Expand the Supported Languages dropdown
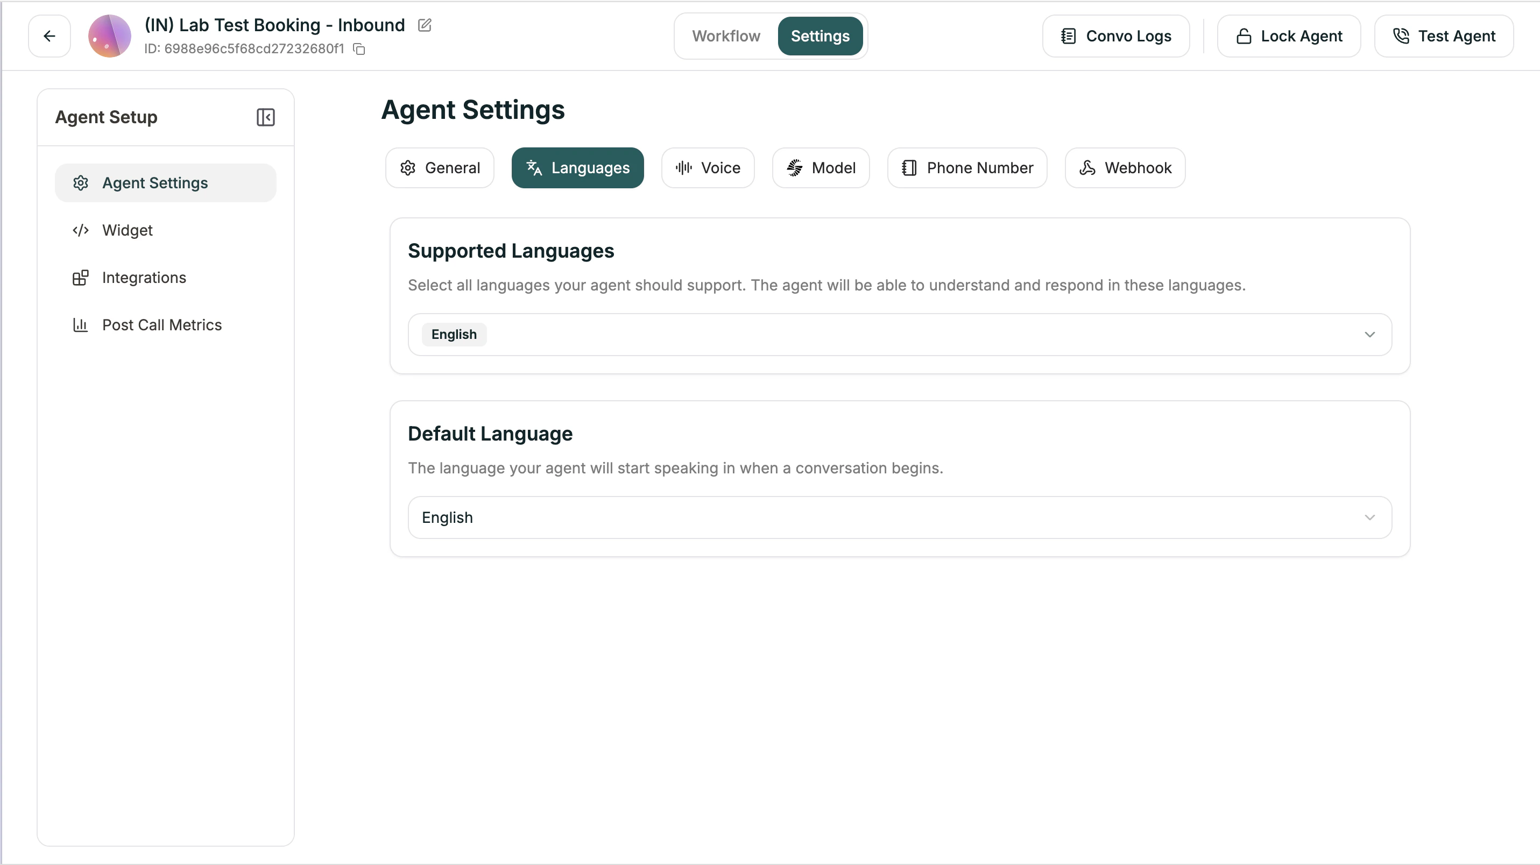This screenshot has width=1540, height=865. [x=1370, y=334]
